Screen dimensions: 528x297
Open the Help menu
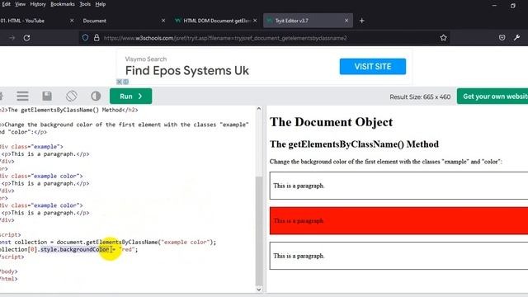(x=101, y=4)
